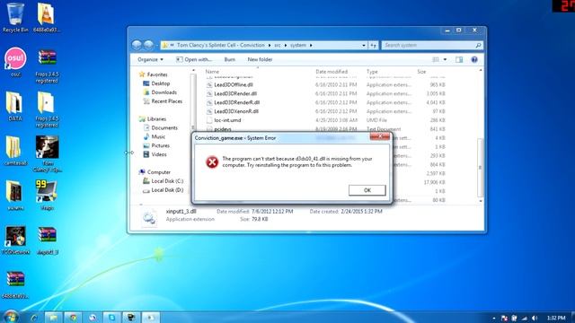The image size is (575, 323).
Task: Select Downloads under Favorites
Action: click(x=160, y=92)
